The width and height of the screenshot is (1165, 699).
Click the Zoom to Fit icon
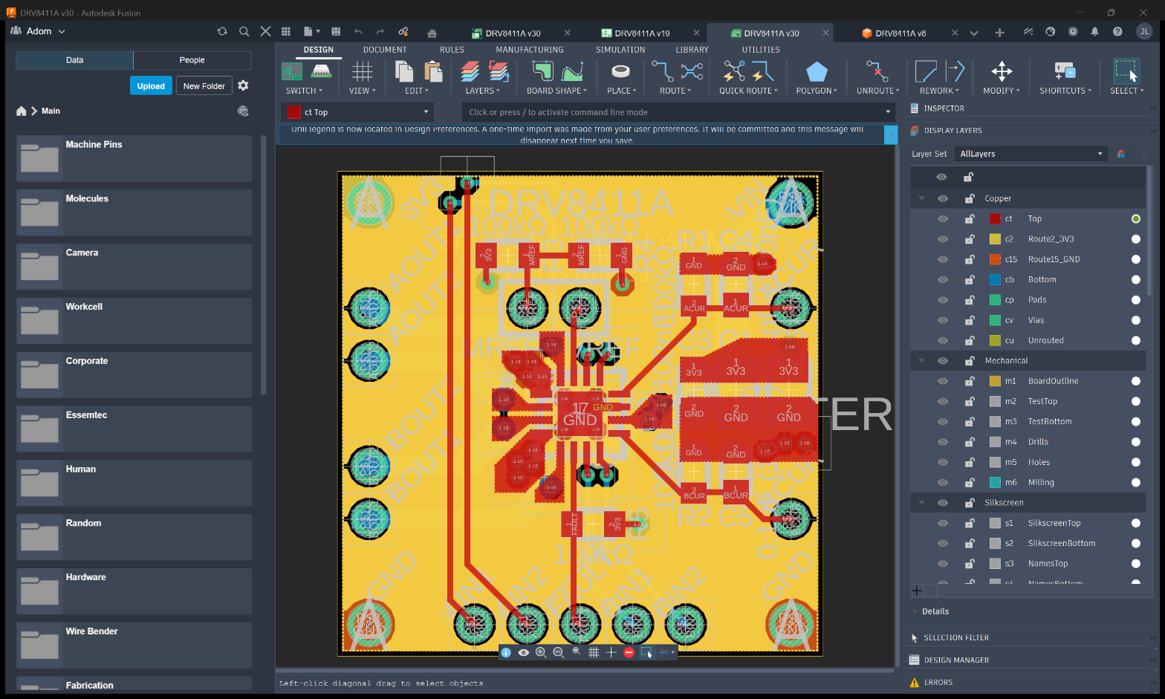pos(577,651)
